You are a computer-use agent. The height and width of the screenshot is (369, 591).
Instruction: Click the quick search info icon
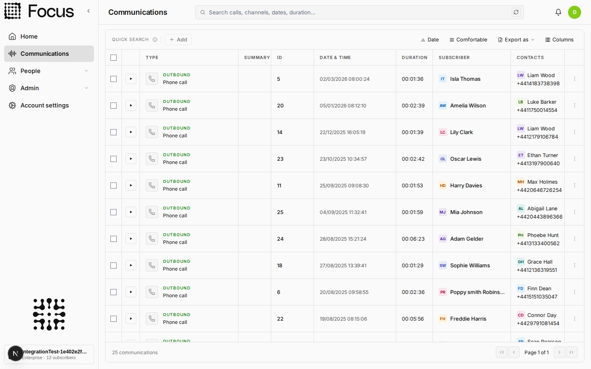pyautogui.click(x=155, y=40)
